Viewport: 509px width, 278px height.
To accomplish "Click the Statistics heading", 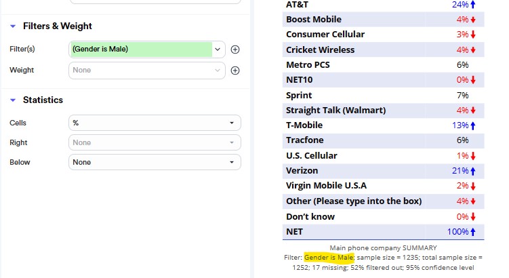I will tap(43, 100).
